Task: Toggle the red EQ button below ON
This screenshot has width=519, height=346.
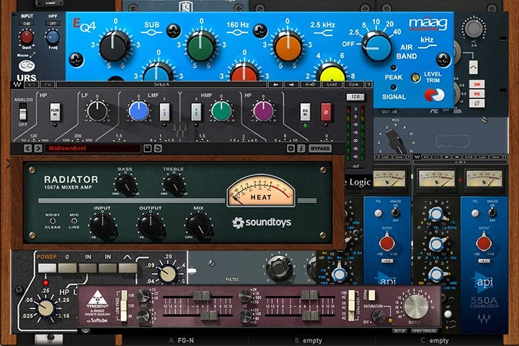Action: pyautogui.click(x=476, y=94)
